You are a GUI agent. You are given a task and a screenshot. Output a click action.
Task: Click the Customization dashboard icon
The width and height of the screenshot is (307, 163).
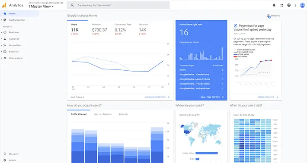[5, 20]
